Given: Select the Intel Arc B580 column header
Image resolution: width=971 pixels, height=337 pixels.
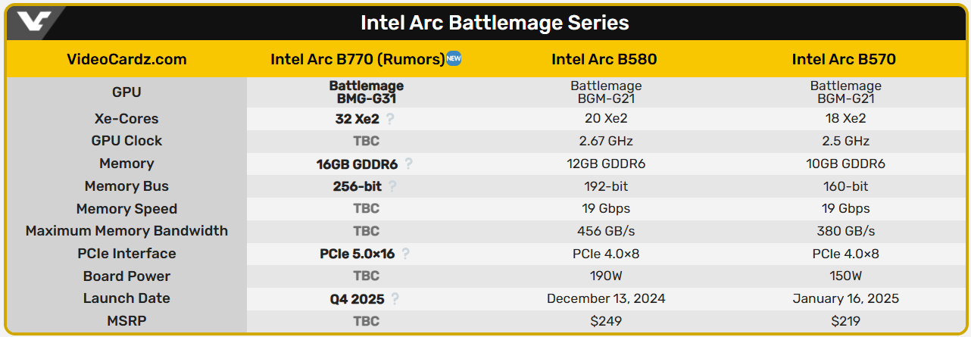Looking at the screenshot, I should point(604,59).
